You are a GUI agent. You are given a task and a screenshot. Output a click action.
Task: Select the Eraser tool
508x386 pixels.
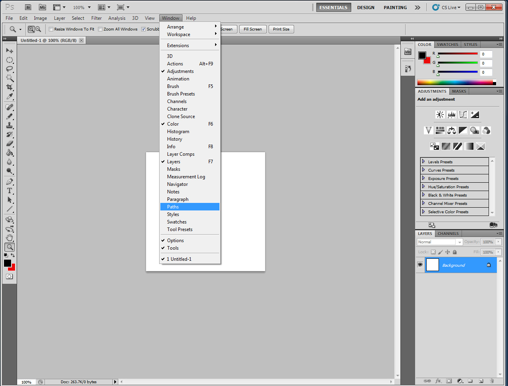[x=10, y=143]
